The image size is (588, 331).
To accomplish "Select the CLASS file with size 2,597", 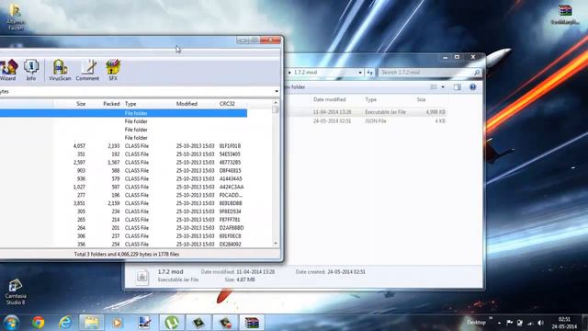I will pos(123,163).
